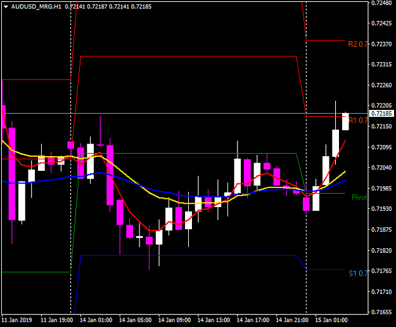Viewport: 396px width, 327px height.
Task: Click the 0.71765 price scale value
Action: coord(381,271)
